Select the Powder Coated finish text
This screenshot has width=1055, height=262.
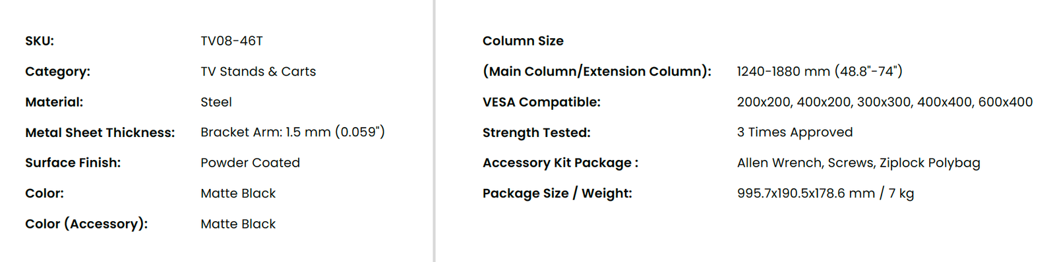[250, 163]
